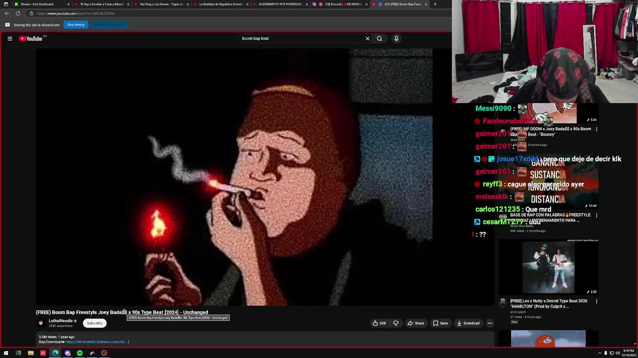638x358 pixels.
Task: Click the Stop sharing button
Action: coord(76,24)
